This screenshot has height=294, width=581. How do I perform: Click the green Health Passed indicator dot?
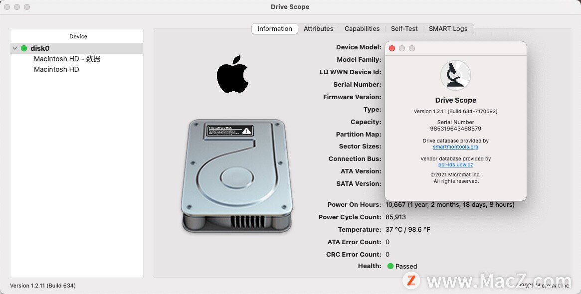[x=390, y=266]
